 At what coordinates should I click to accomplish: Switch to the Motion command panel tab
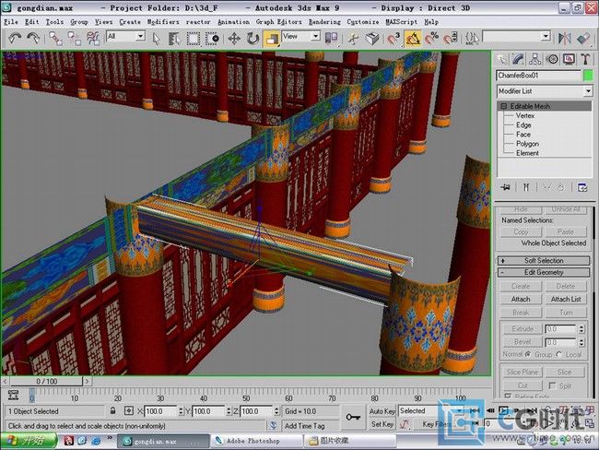[552, 59]
